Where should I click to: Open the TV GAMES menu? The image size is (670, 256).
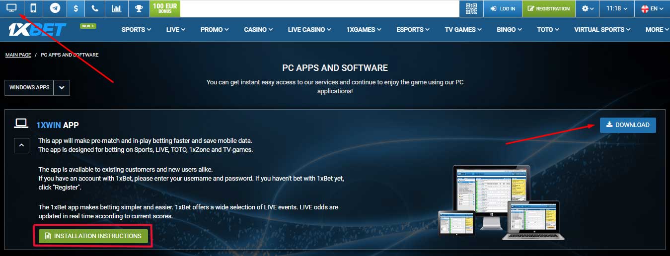463,29
